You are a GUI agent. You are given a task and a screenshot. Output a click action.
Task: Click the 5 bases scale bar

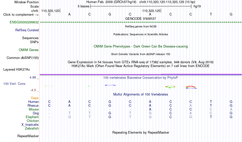pyautogui.click(x=141, y=6)
